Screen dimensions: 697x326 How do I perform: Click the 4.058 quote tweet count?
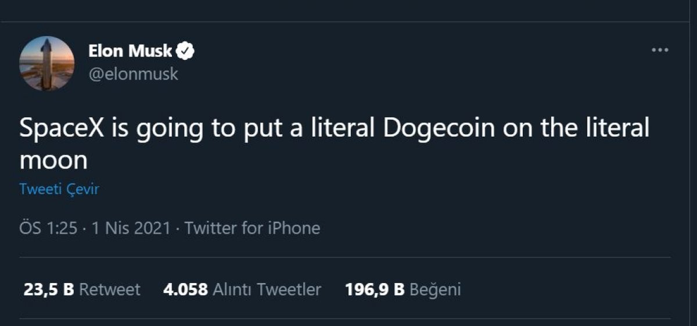coord(185,289)
